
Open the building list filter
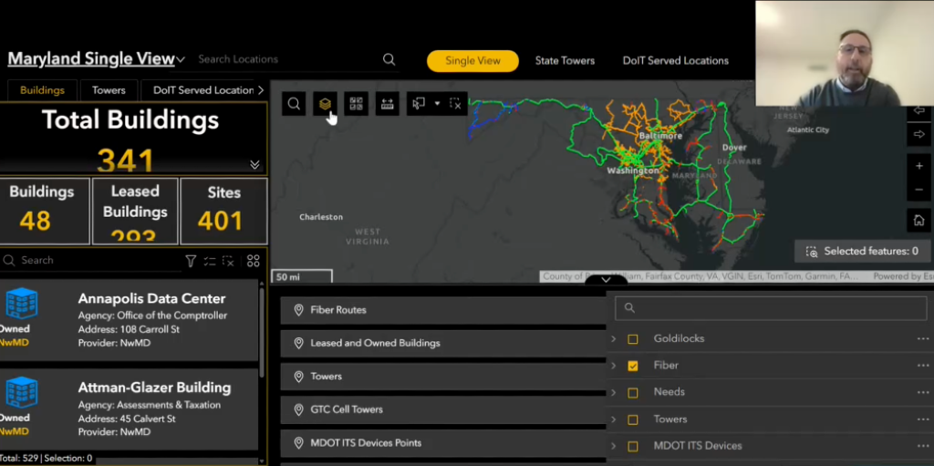pos(191,261)
